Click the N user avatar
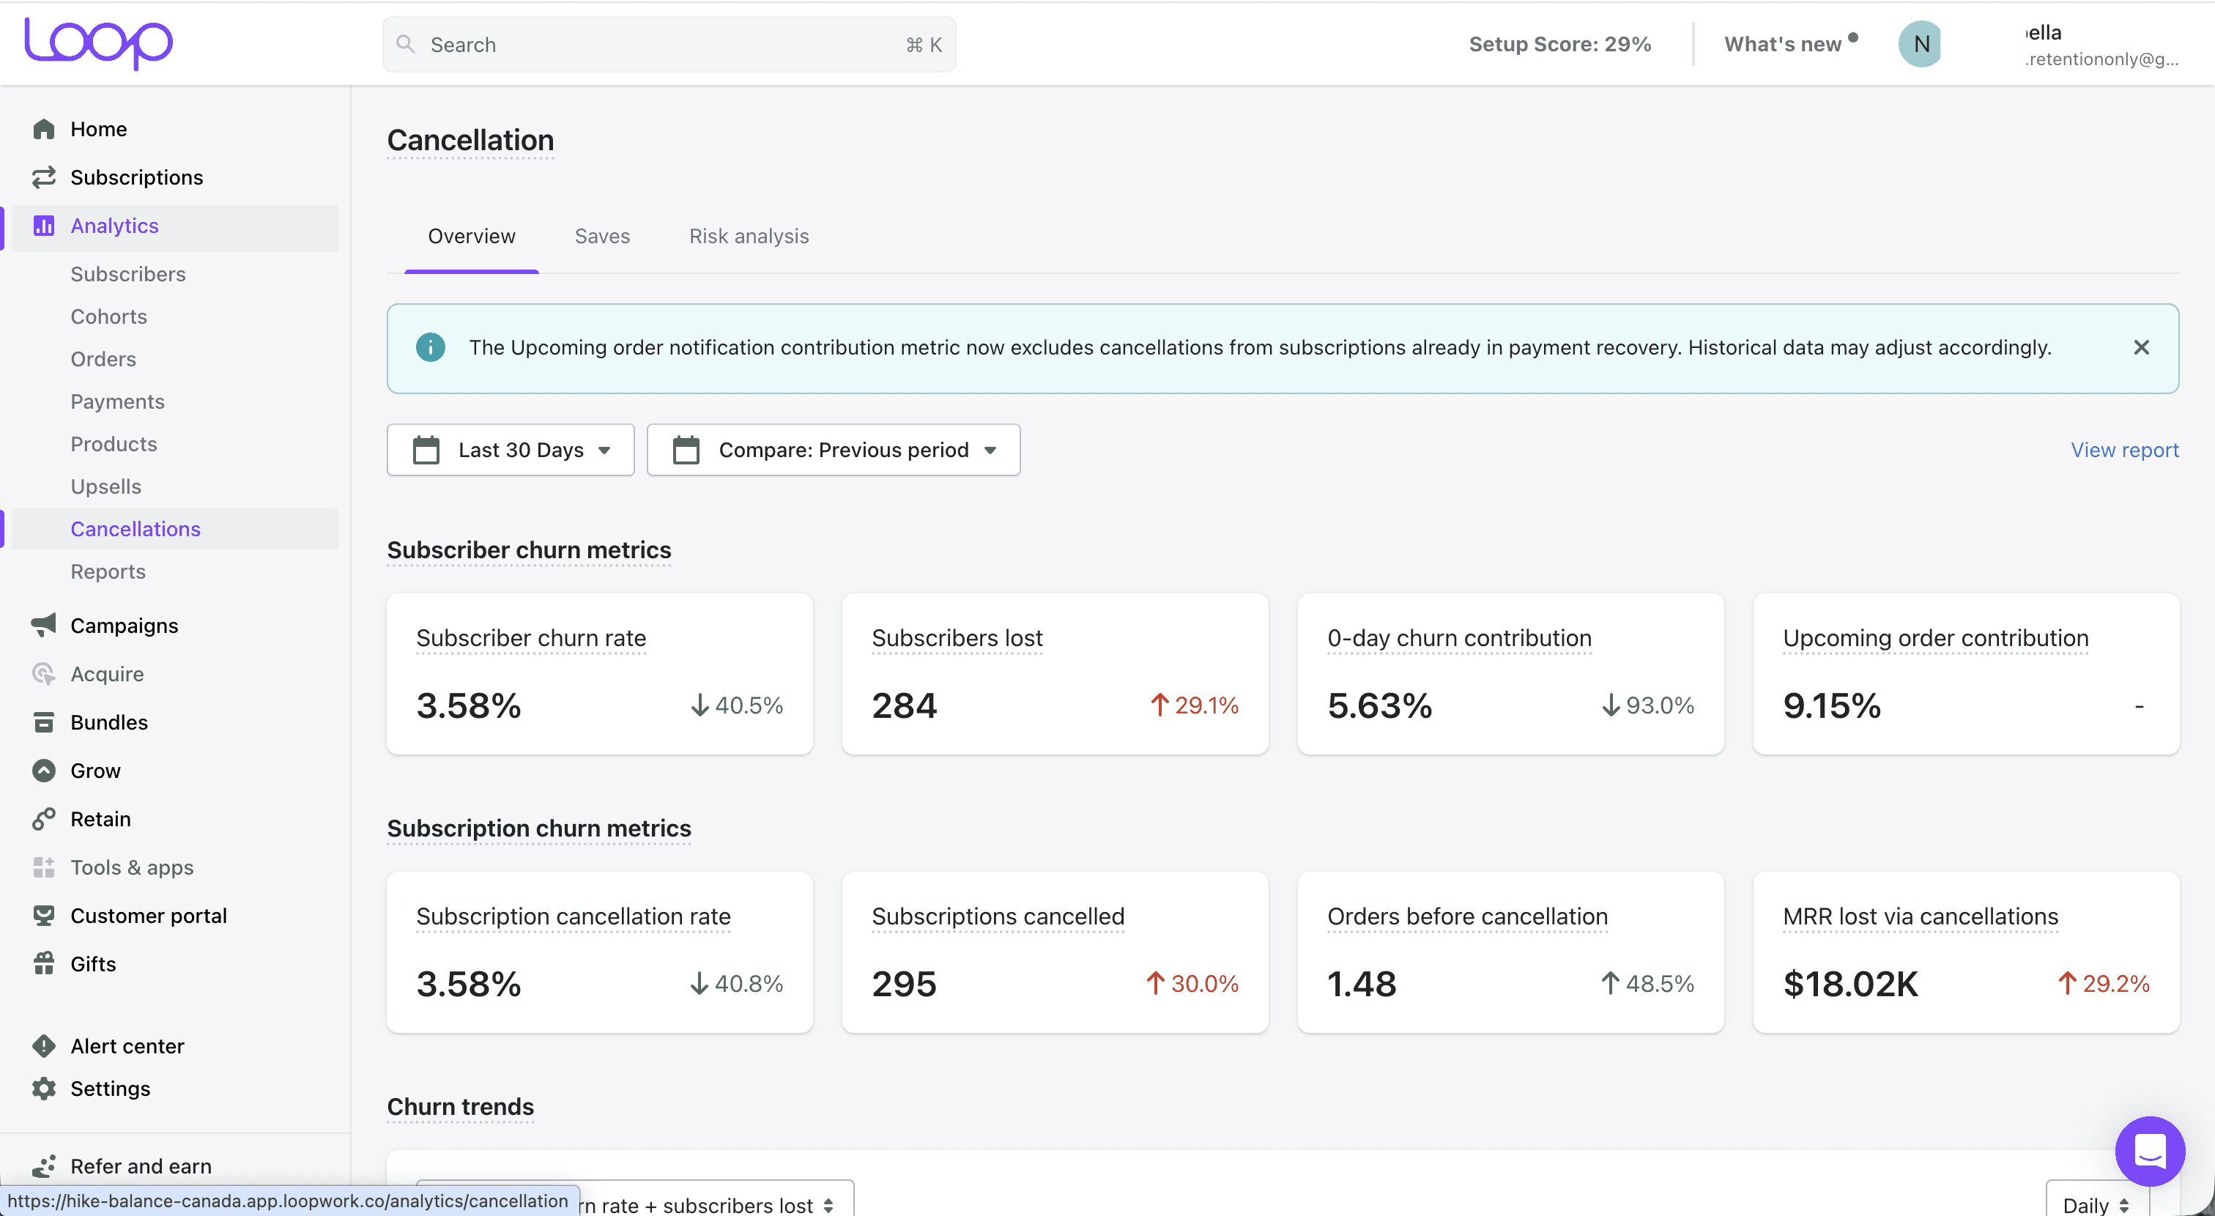Image resolution: width=2215 pixels, height=1216 pixels. click(x=1920, y=45)
